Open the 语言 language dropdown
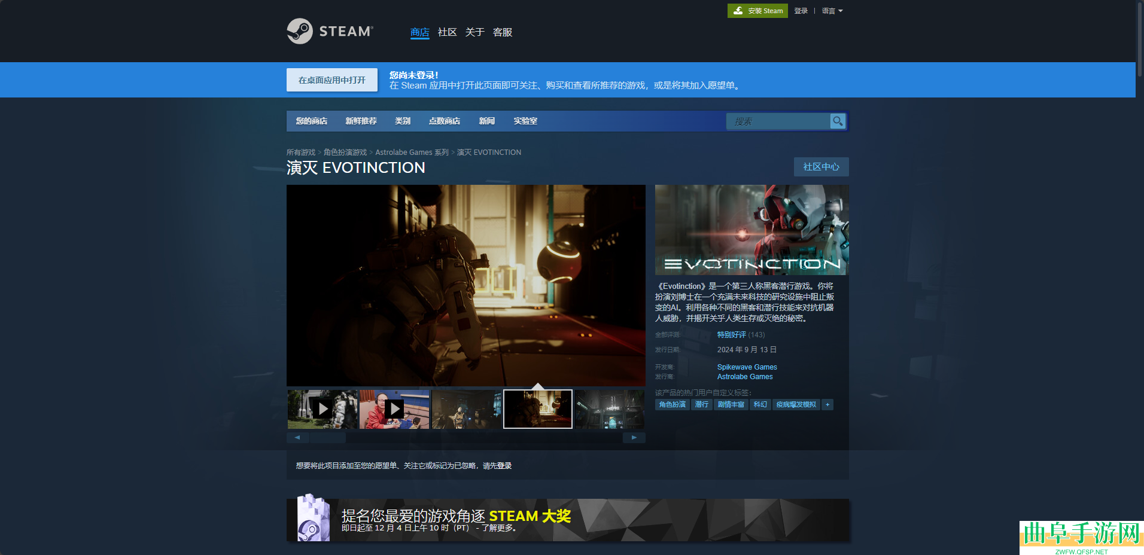Screen dimensions: 1144x555 (x=832, y=11)
